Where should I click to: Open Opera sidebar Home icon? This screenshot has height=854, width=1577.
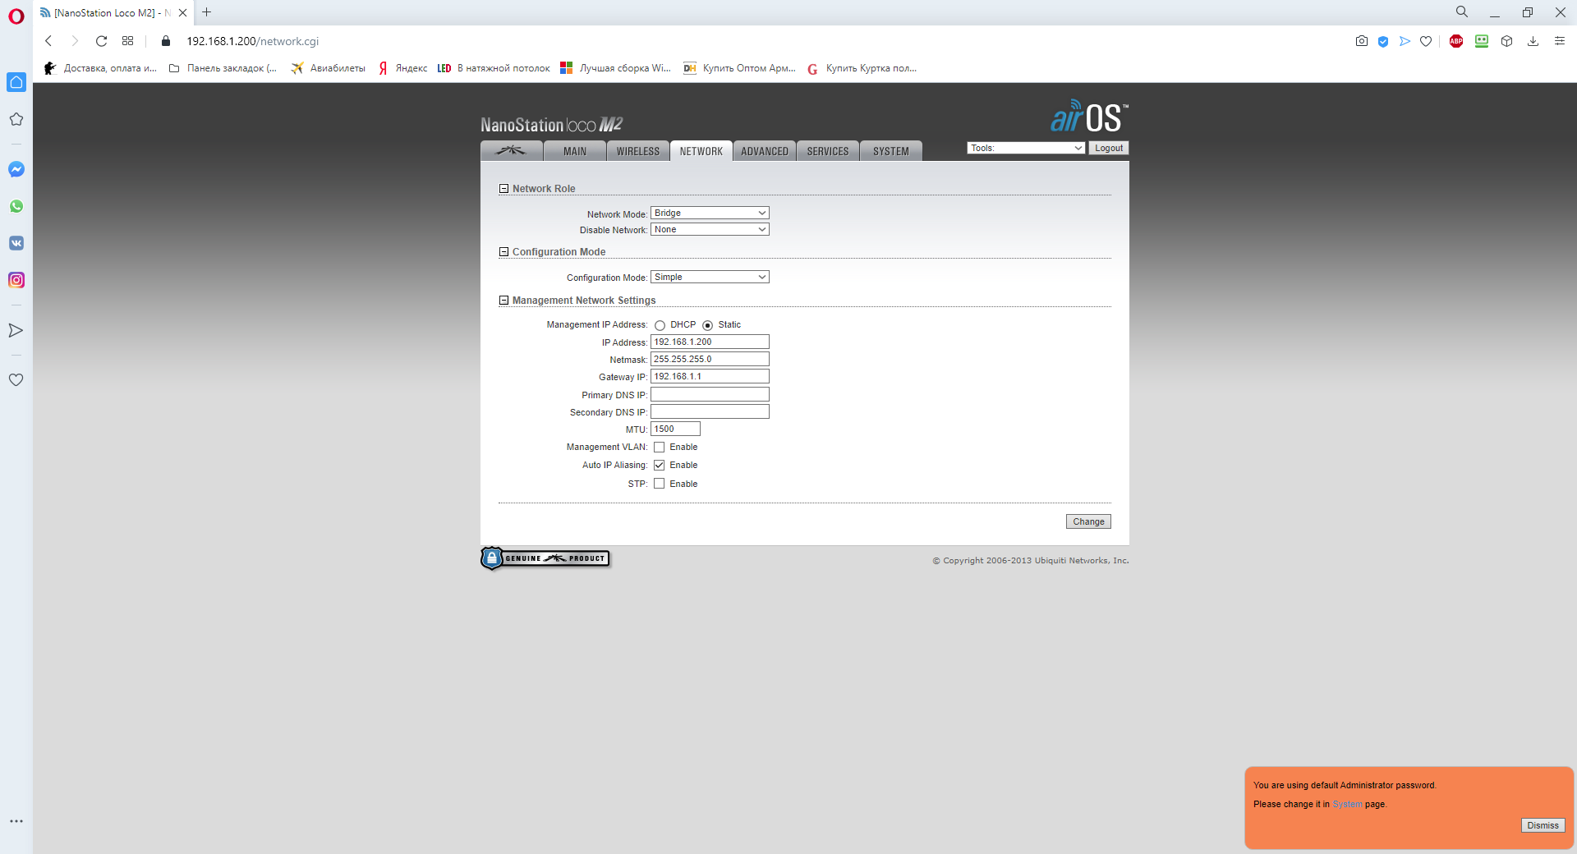16,82
